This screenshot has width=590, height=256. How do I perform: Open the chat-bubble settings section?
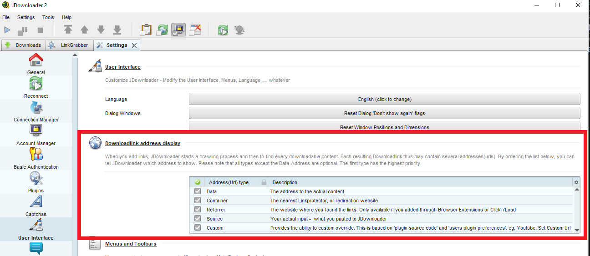point(36,249)
